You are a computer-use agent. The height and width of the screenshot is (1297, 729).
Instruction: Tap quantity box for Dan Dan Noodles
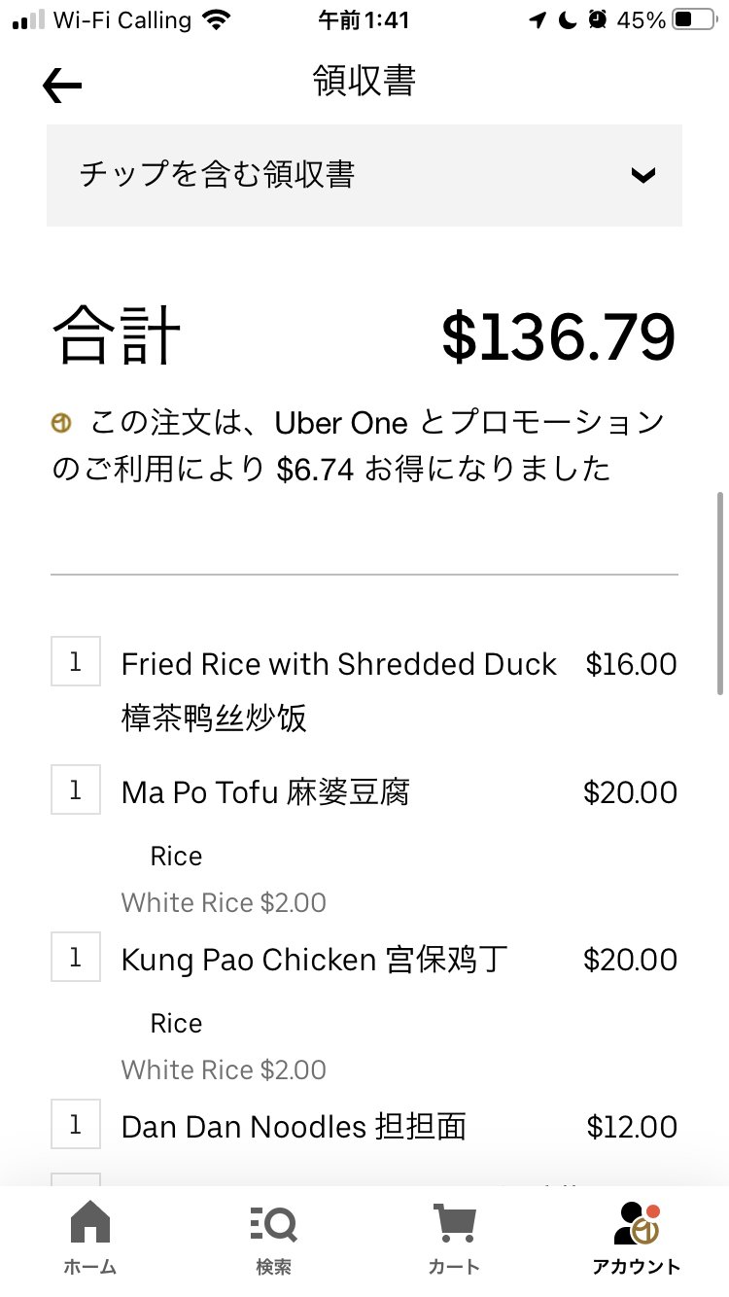click(76, 1125)
